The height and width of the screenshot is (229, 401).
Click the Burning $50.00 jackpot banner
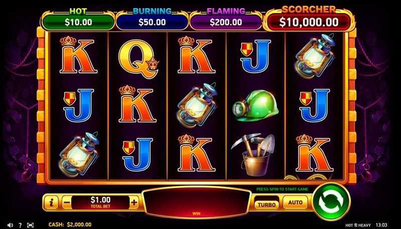[152, 20]
